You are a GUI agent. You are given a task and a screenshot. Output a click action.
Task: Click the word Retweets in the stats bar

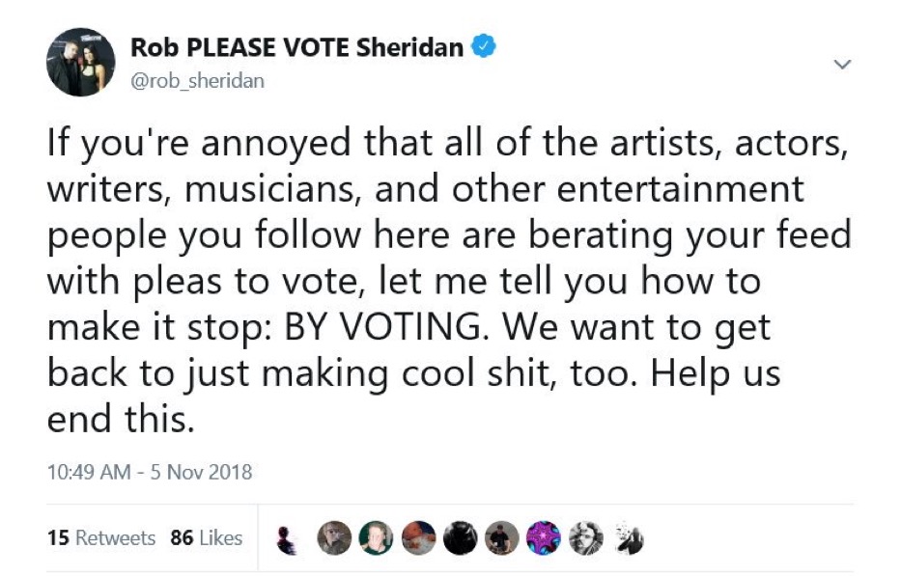tap(116, 538)
